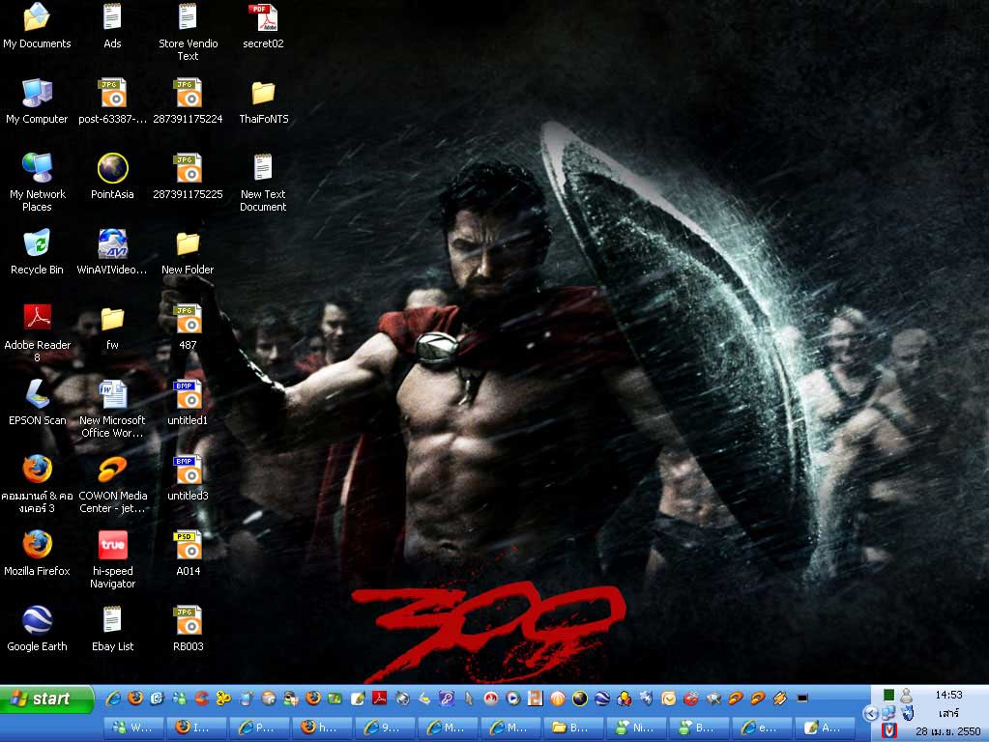This screenshot has height=742, width=989.
Task: Switch to the 'B…' folder taskbar window
Action: click(574, 728)
